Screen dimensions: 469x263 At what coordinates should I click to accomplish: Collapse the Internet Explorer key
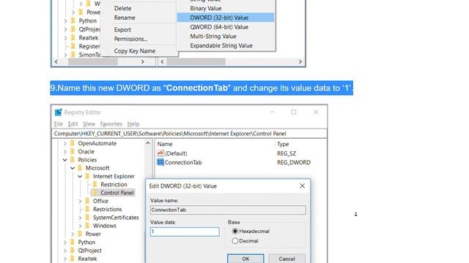click(x=80, y=177)
